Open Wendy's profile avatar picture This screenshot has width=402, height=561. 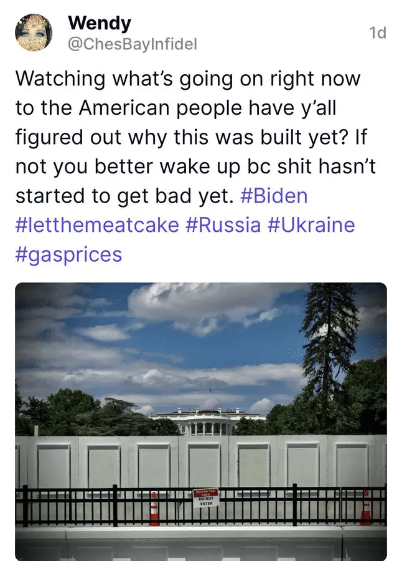[x=34, y=33]
